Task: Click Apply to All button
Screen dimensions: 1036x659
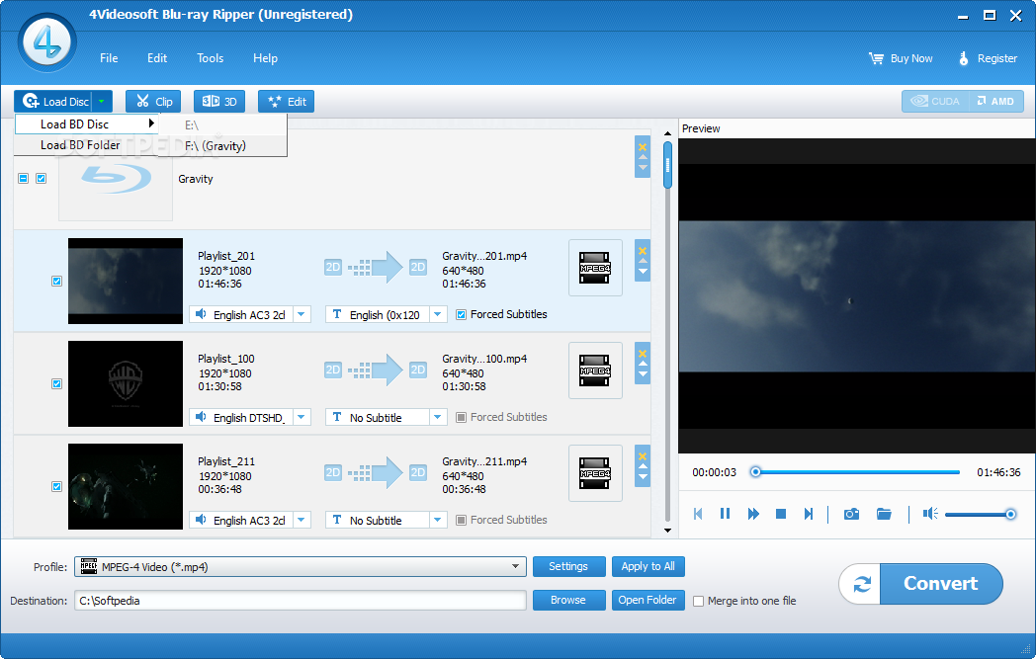Action: point(648,566)
